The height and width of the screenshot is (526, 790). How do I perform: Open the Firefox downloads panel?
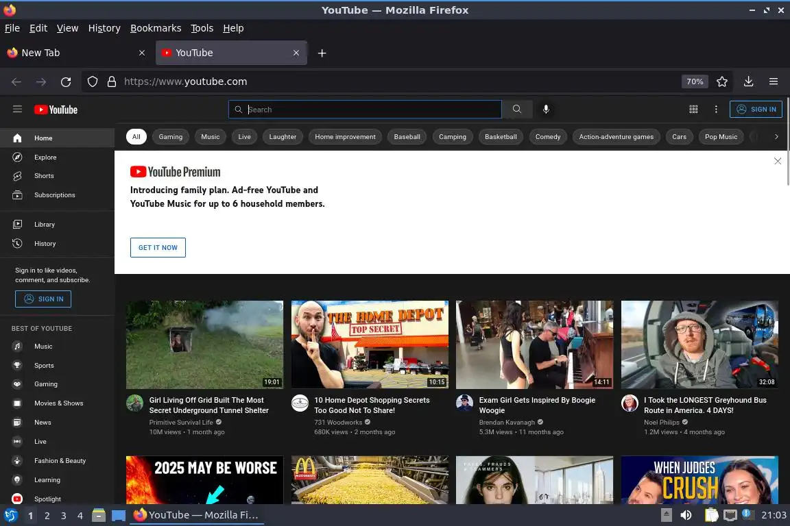(x=749, y=82)
